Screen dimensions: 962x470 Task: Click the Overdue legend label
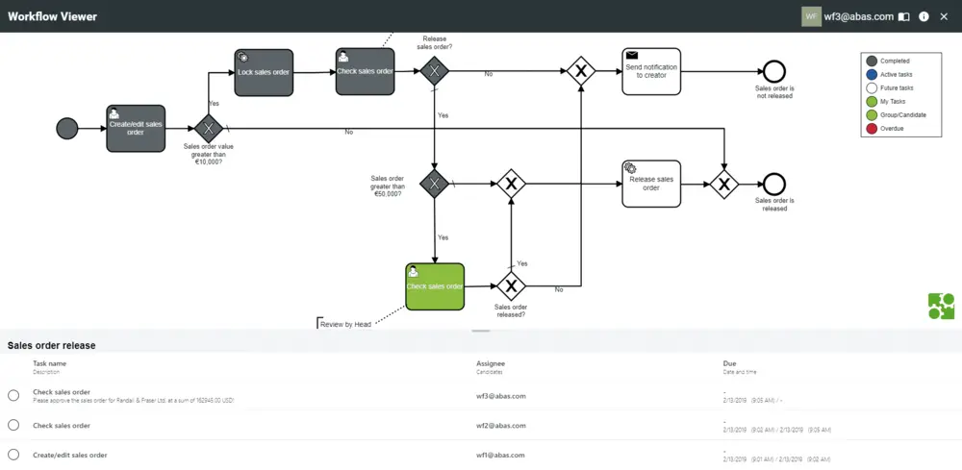point(892,128)
